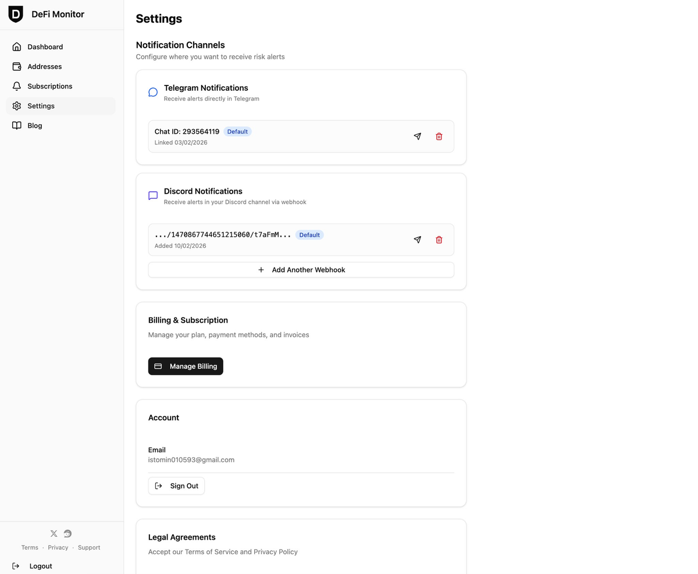Click the Subscriptions bell icon
The width and height of the screenshot is (698, 574).
(x=17, y=86)
